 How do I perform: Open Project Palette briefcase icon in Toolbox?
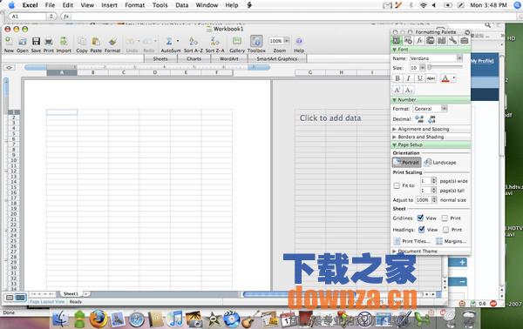464,41
